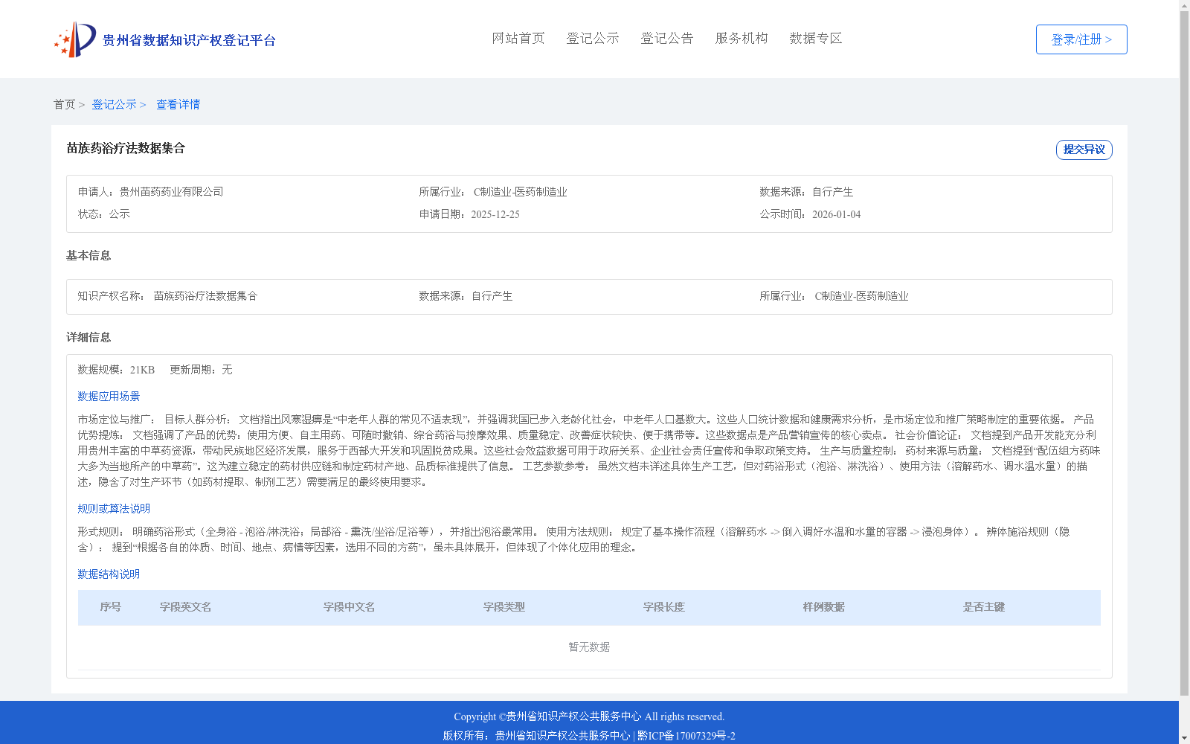Click the 字段英文名 column header
1190x744 pixels.
[x=185, y=607]
